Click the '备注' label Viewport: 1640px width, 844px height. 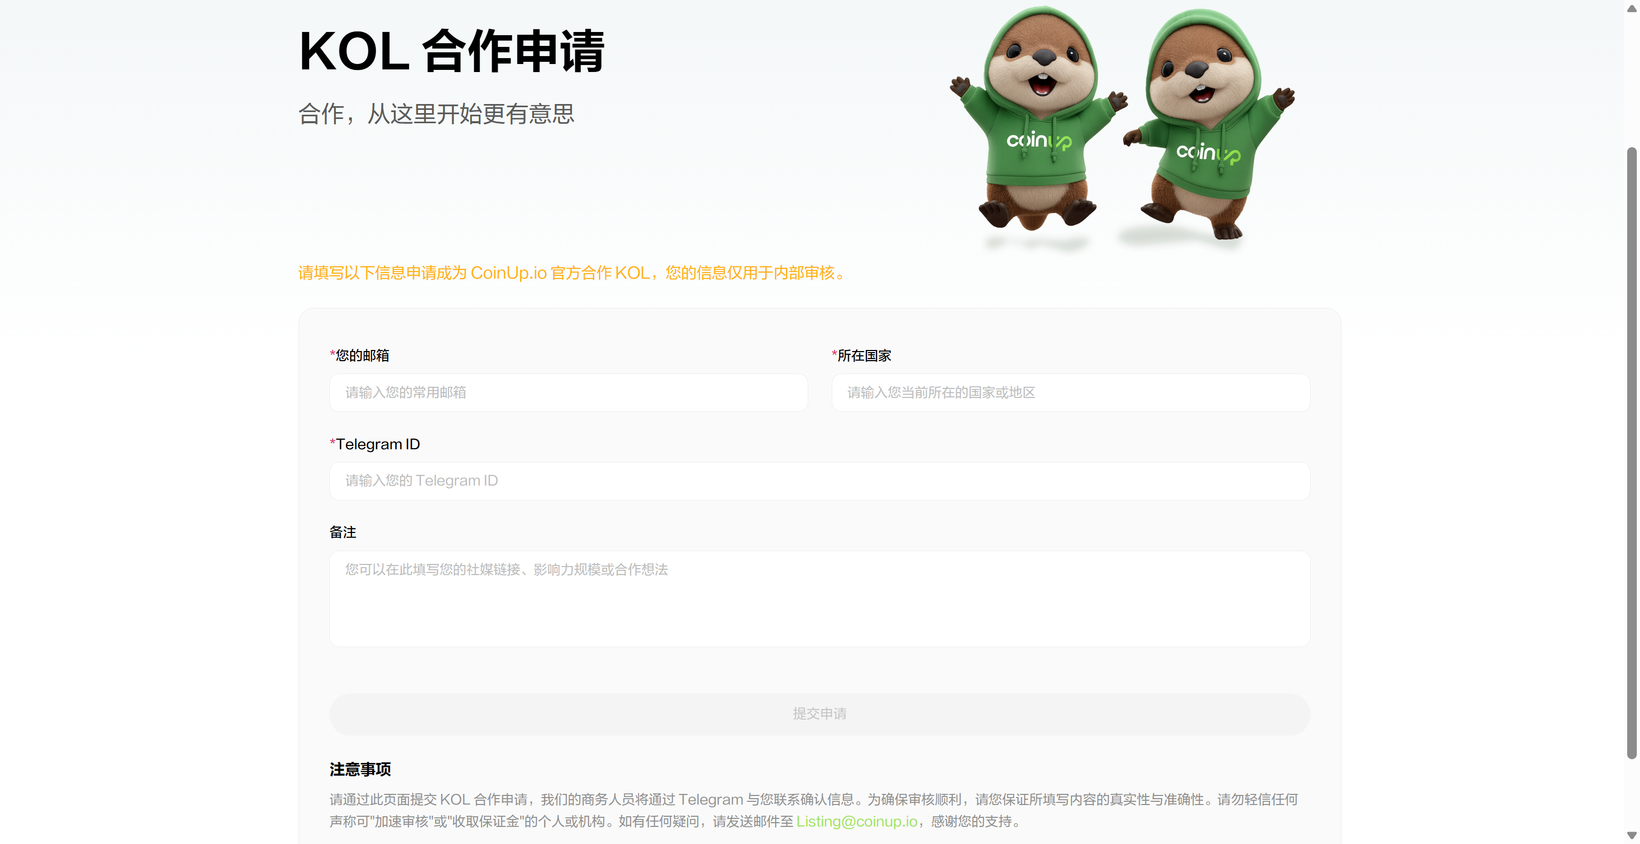343,532
